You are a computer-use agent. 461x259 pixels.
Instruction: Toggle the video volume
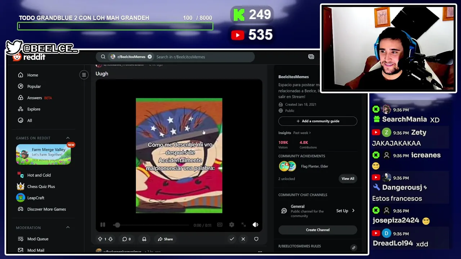click(x=255, y=225)
